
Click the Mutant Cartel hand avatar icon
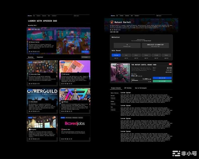point(112,22)
